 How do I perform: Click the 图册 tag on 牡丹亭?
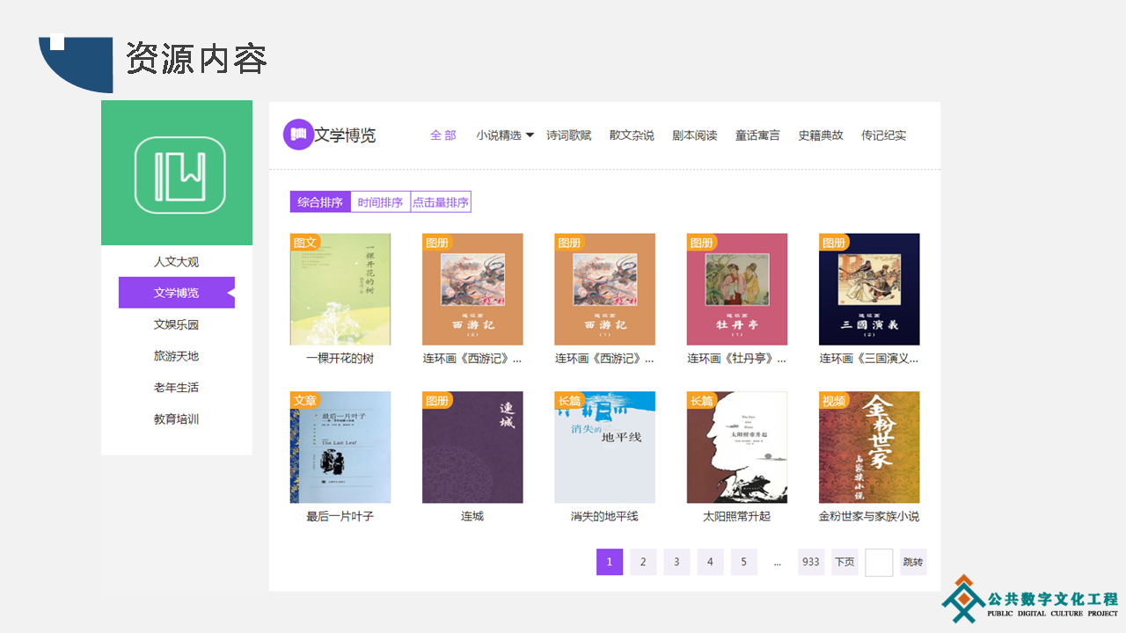tap(702, 243)
